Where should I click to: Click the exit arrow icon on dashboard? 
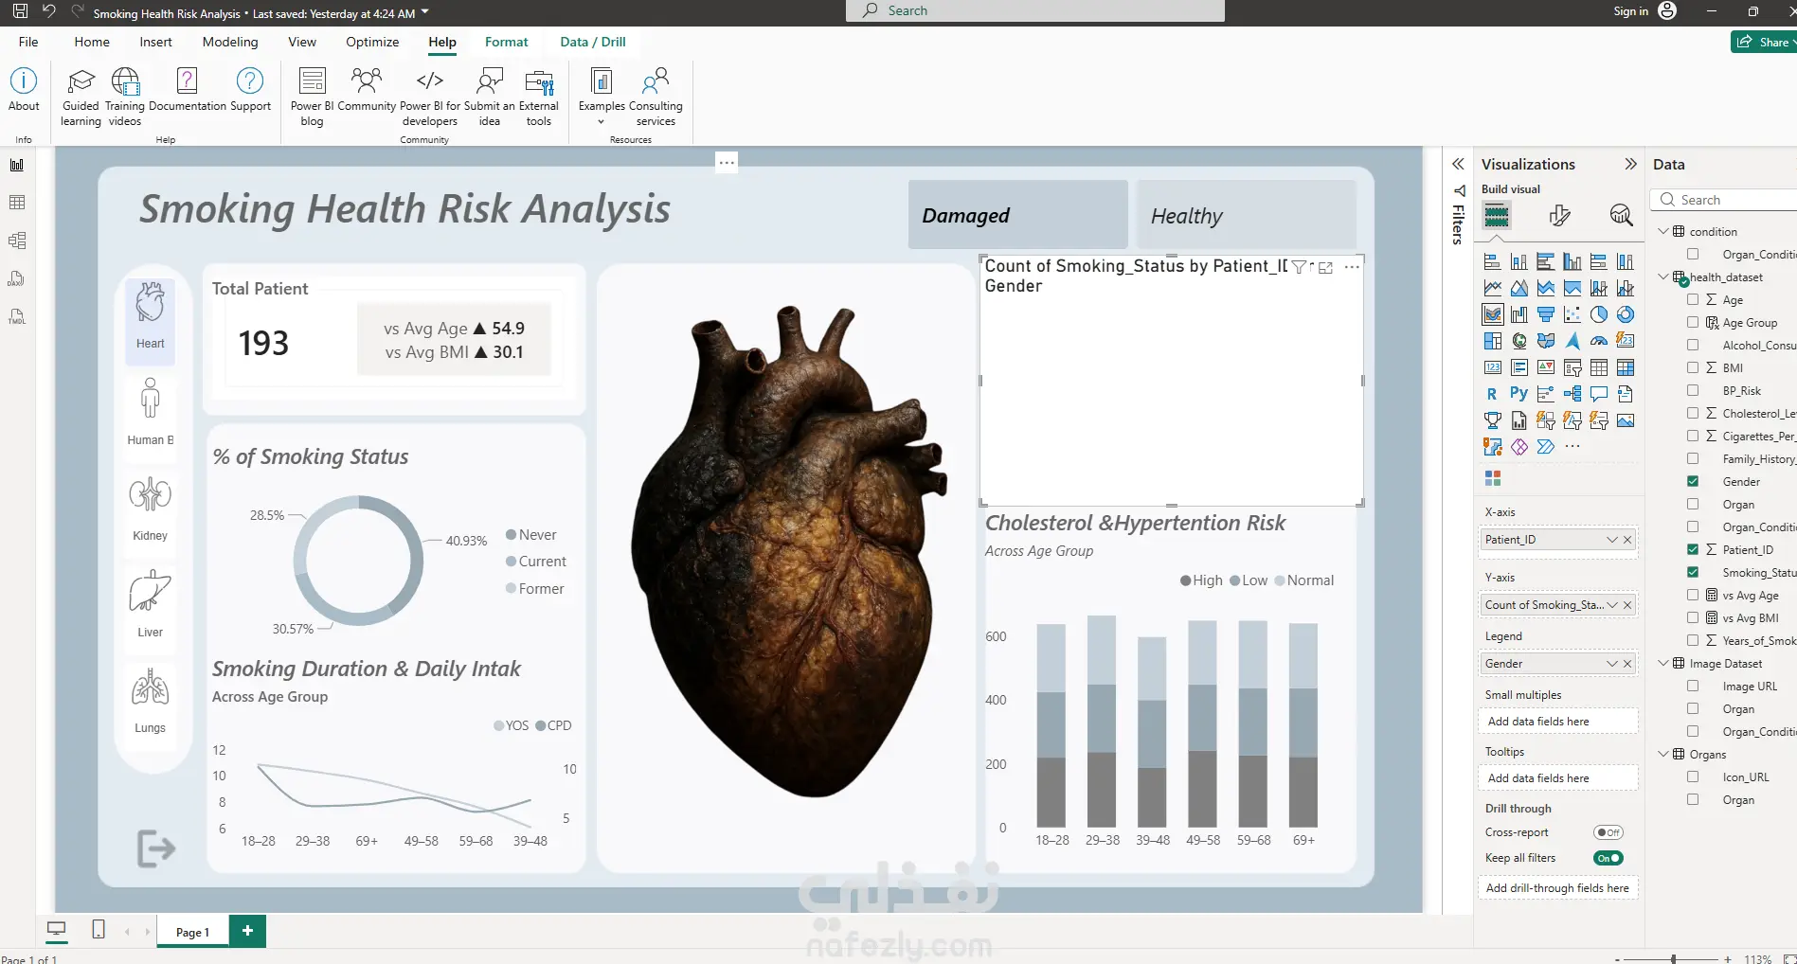click(156, 848)
